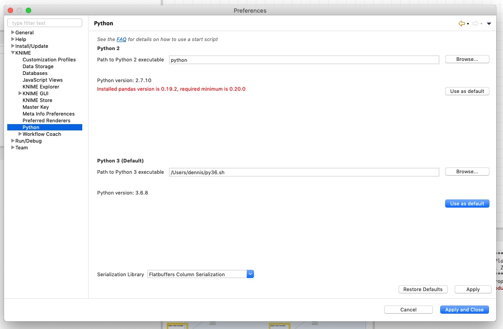Open the Serialization Library dropdown
Image resolution: width=503 pixels, height=329 pixels.
[x=250, y=274]
